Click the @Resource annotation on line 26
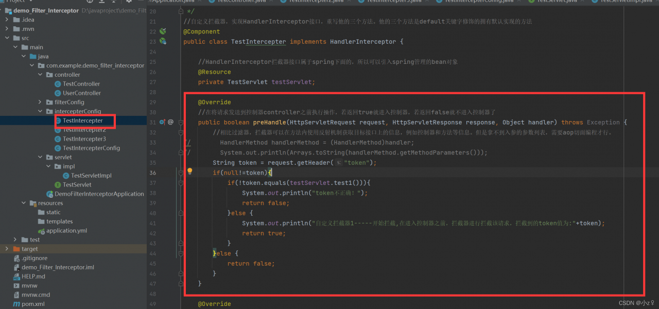The height and width of the screenshot is (309, 659). click(x=215, y=72)
